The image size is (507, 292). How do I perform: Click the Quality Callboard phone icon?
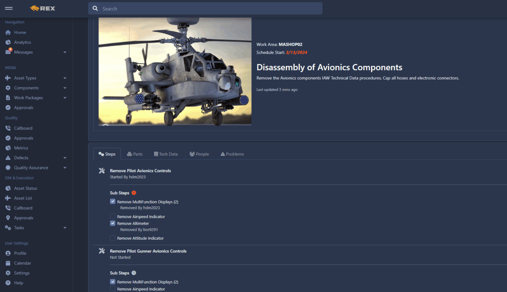[x=8, y=128]
